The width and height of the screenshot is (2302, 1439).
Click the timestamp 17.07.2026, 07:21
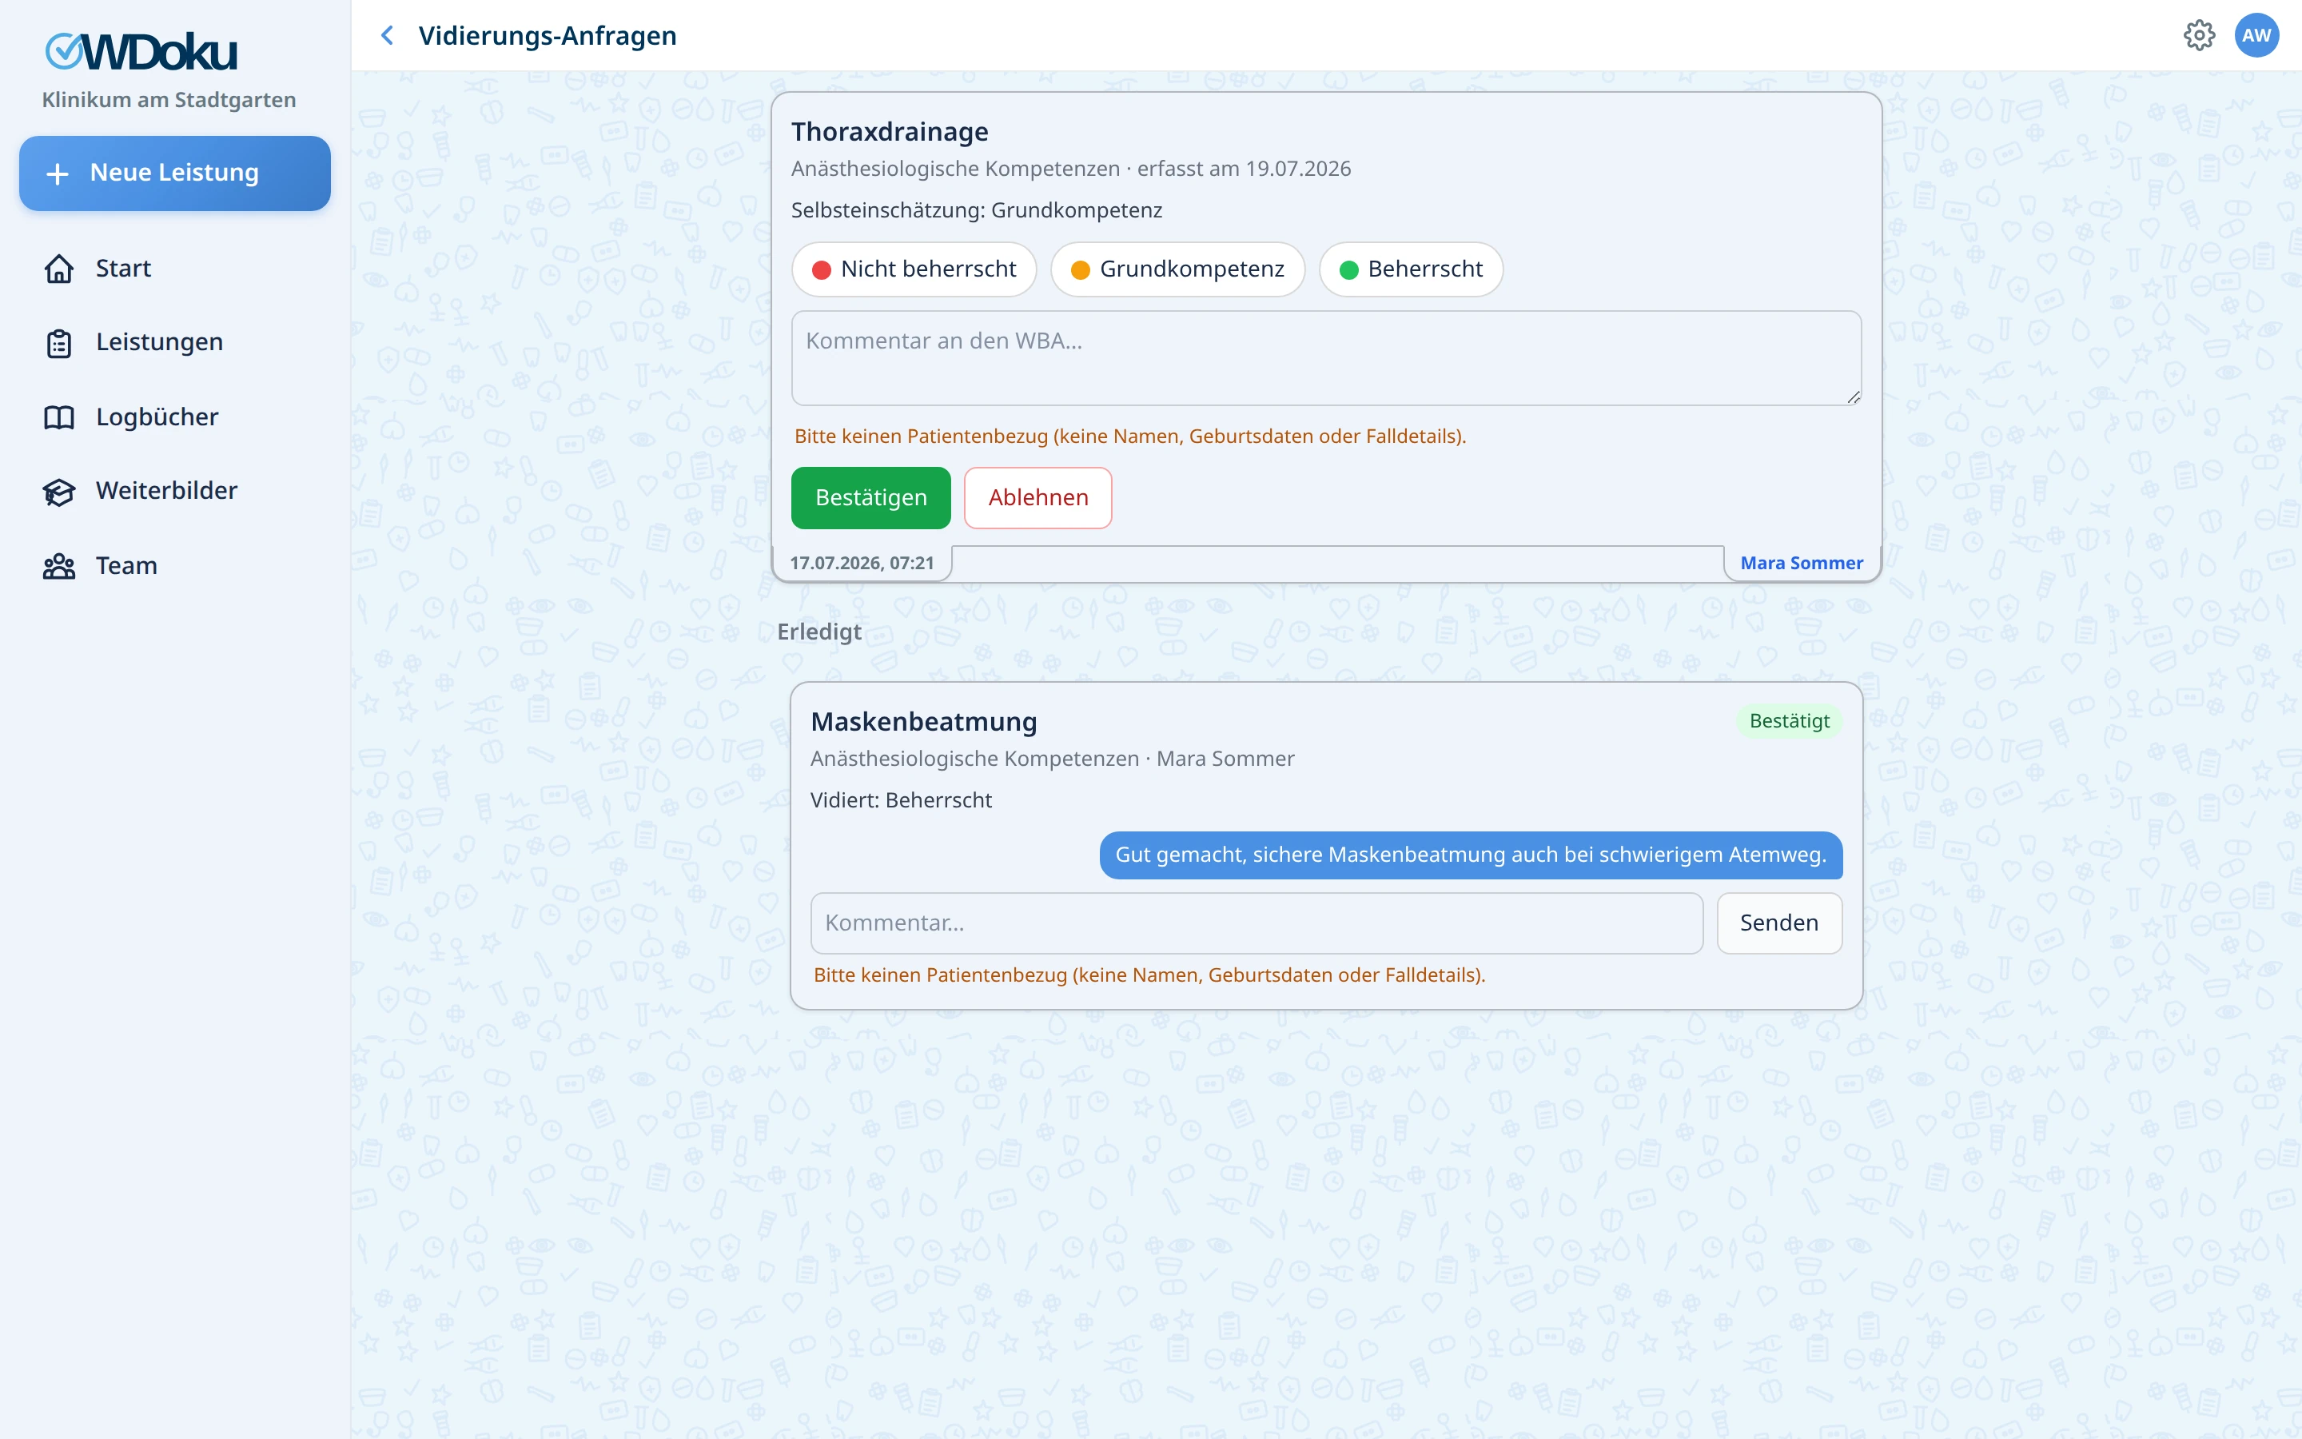click(x=862, y=564)
